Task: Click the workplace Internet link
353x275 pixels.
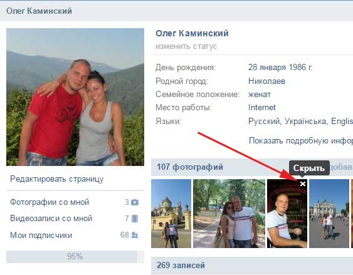Action: (x=262, y=108)
